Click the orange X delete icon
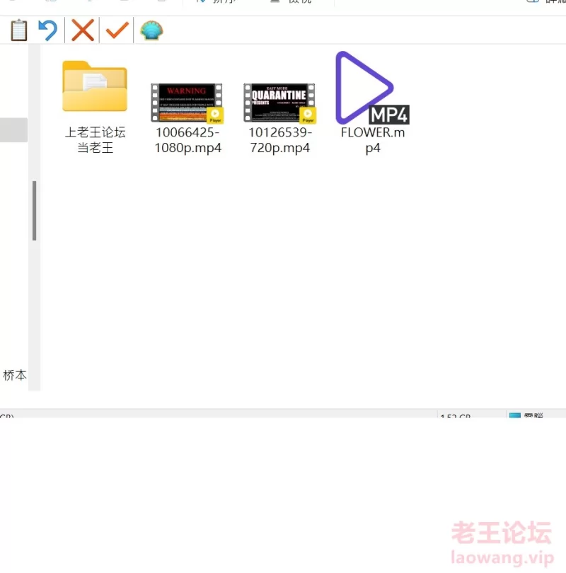The width and height of the screenshot is (566, 573). tap(83, 30)
